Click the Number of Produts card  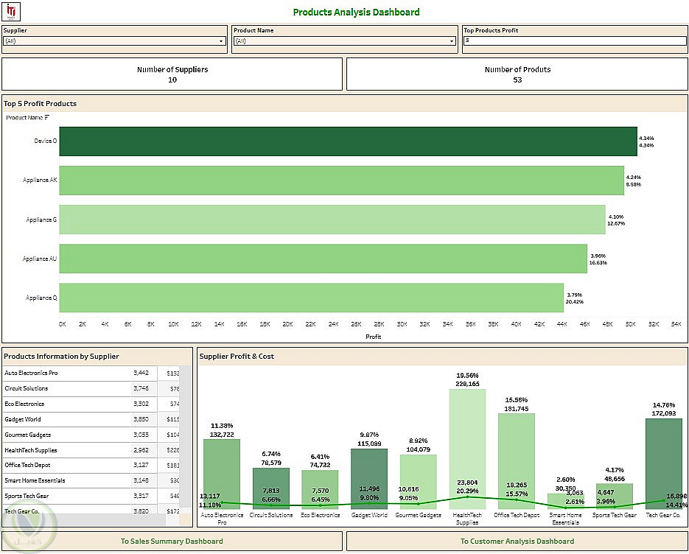(517, 74)
